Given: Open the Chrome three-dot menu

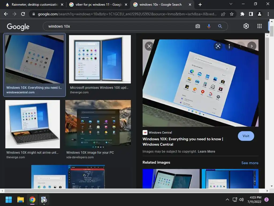Looking at the screenshot, I should point(268,14).
